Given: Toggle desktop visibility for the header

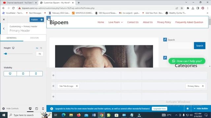Looking at the screenshot, I should 10,73.
